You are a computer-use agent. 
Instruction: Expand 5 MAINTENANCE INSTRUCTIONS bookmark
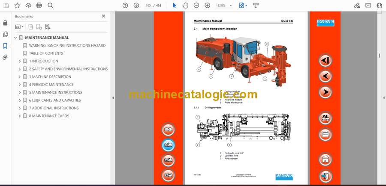click(x=20, y=92)
